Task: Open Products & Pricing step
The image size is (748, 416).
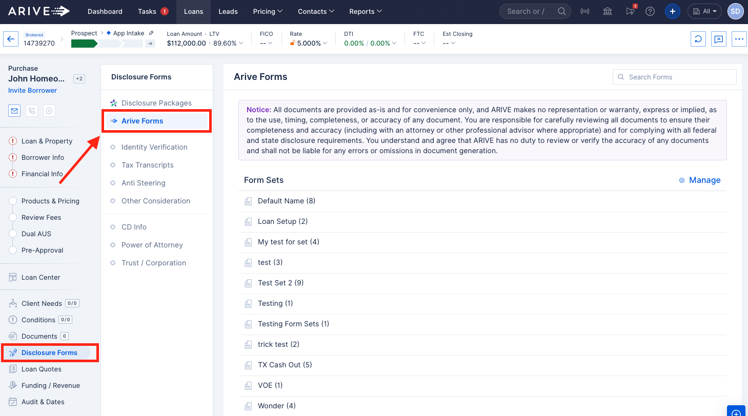Action: coord(50,201)
